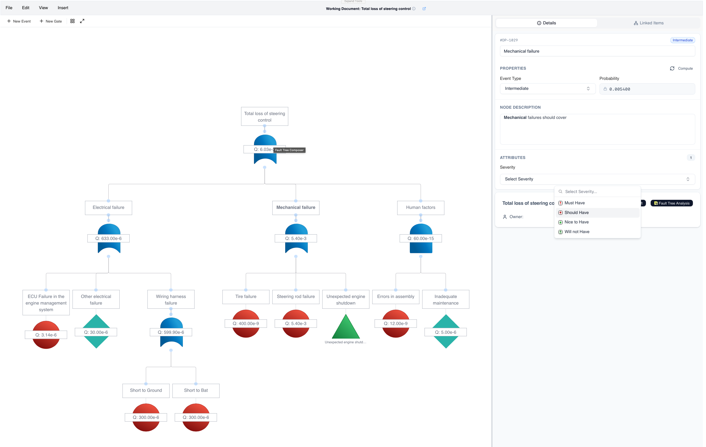This screenshot has height=447, width=706.
Task: Click the Fault Tree Analysis tag
Action: tap(671, 203)
